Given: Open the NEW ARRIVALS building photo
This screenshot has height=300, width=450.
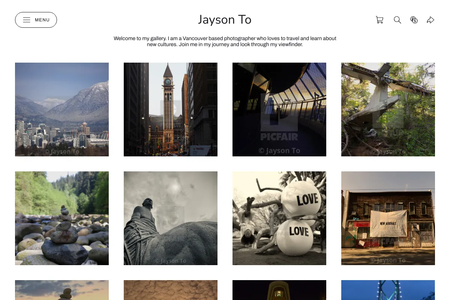Looking at the screenshot, I should point(388,218).
